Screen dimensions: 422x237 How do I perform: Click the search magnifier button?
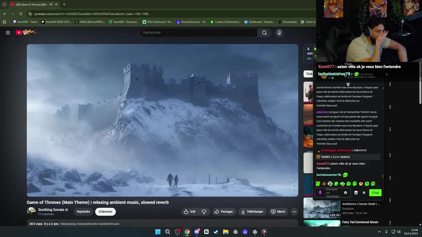(264, 33)
